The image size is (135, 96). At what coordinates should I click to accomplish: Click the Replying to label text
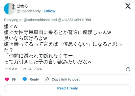coord(13,20)
